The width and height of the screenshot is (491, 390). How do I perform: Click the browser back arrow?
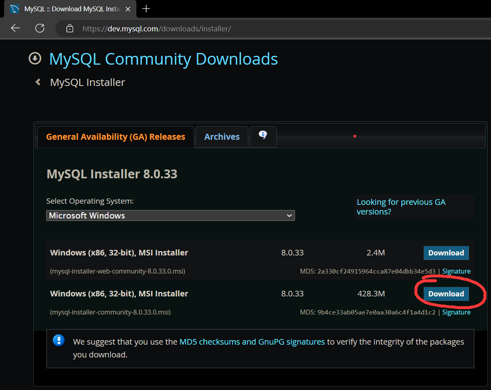tap(15, 28)
